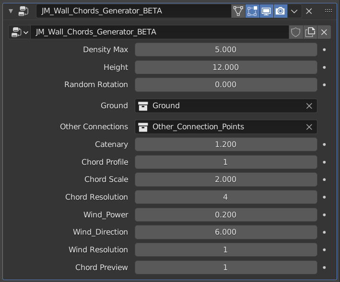
Task: Click the animate dot beside Height
Action: (324, 68)
